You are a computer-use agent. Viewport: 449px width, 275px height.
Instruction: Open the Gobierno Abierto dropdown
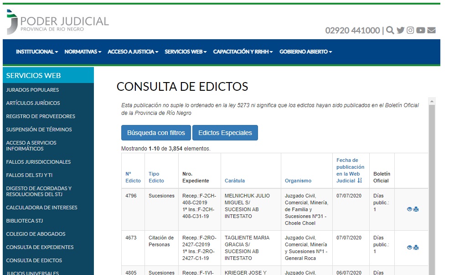305,52
